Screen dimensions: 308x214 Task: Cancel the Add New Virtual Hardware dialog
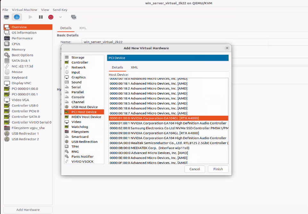point(195,169)
